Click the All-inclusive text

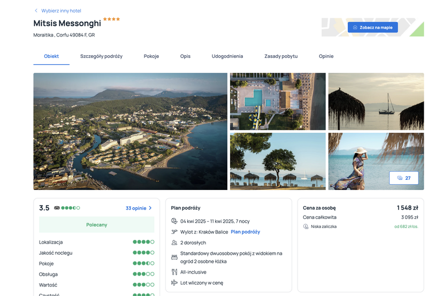193,272
